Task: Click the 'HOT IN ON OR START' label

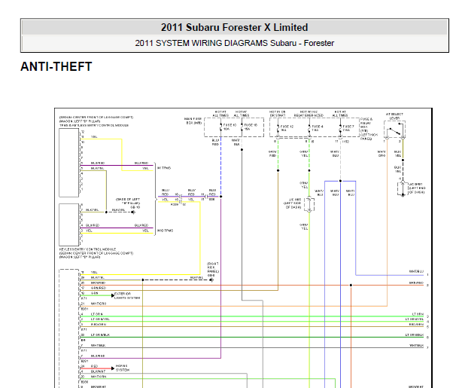Action: click(278, 114)
